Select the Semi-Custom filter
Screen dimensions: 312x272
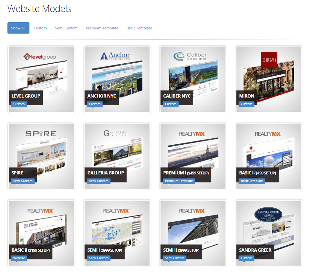(66, 28)
